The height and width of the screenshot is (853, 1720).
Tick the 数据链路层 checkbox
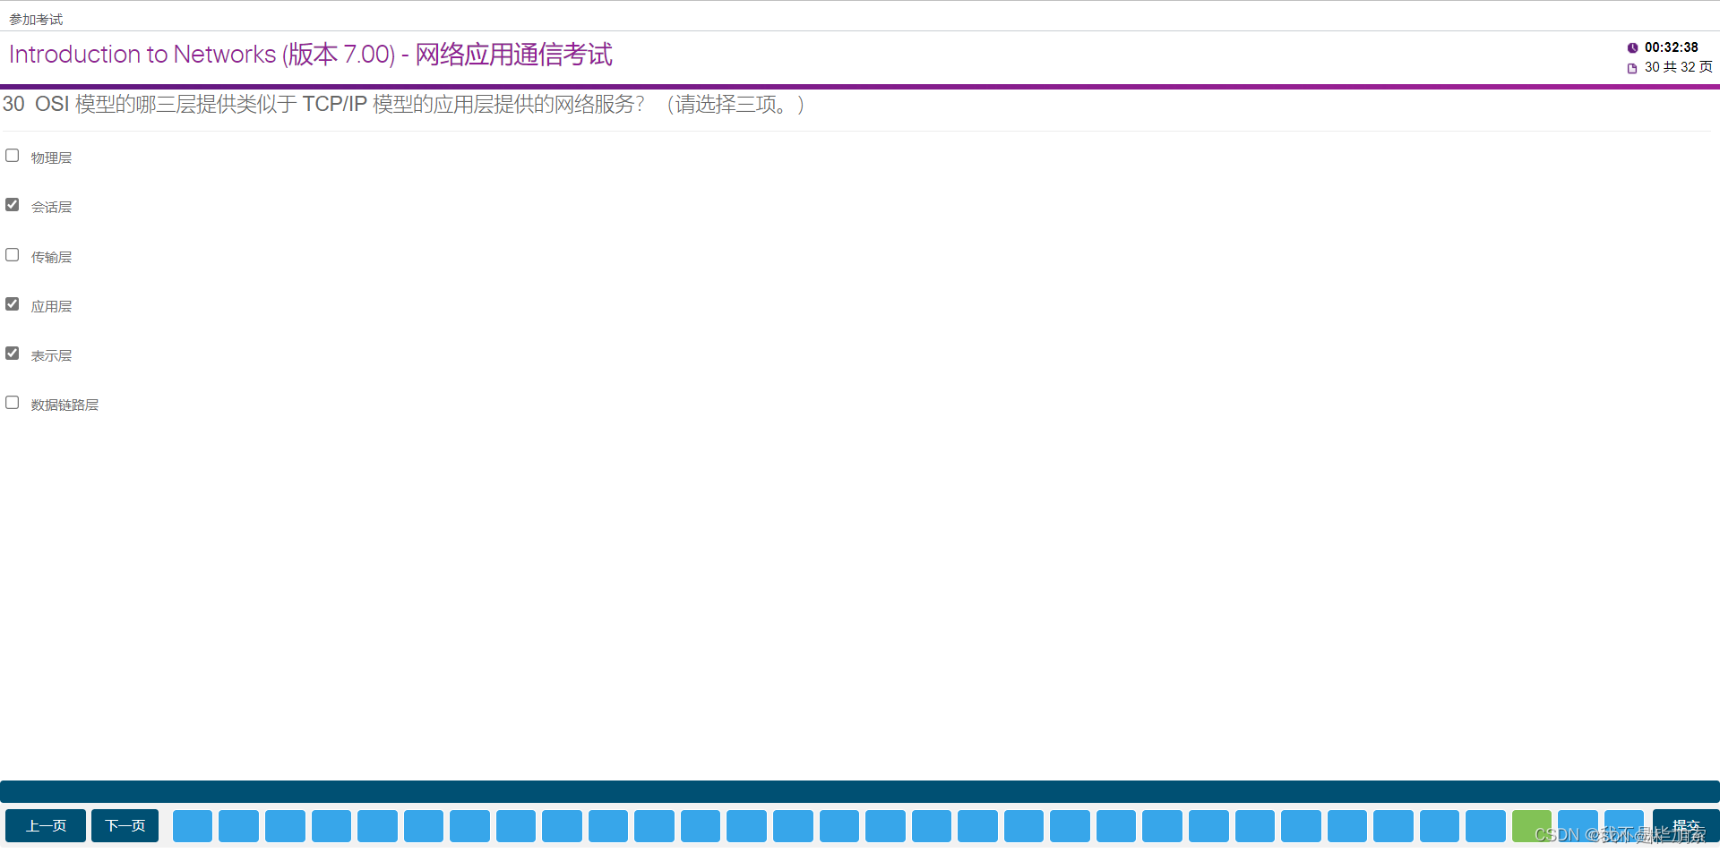coord(13,403)
